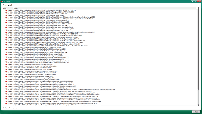The width and height of the screenshot is (202, 114).
Task: Click the scrollbar up arrow
Action: 198,8
